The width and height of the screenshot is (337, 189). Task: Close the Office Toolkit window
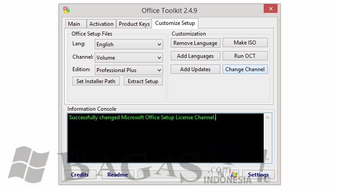[x=270, y=8]
